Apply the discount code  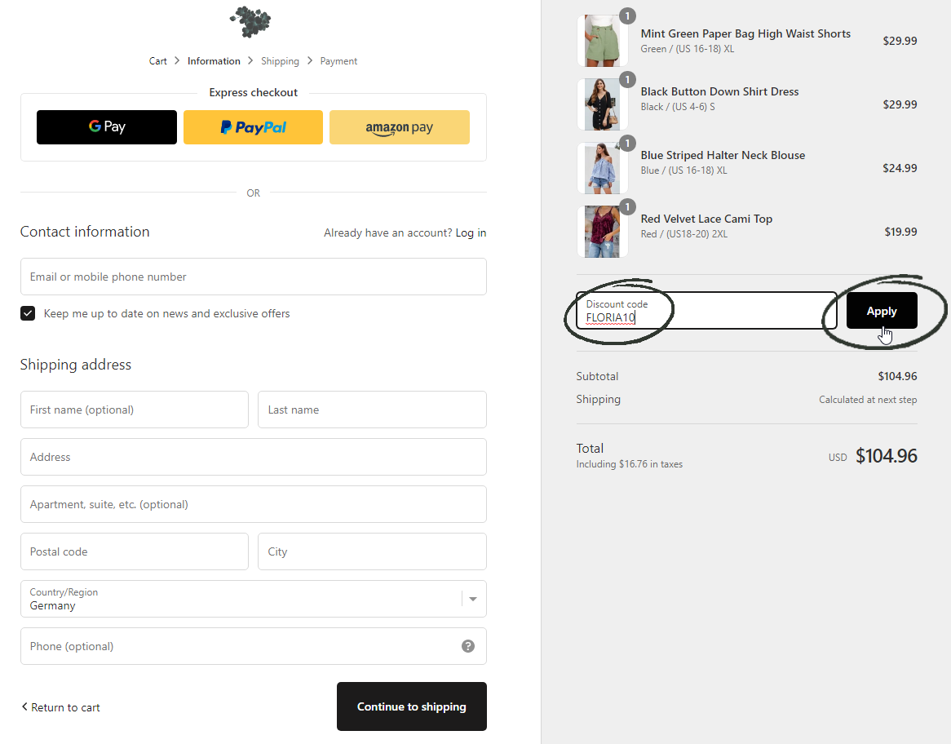tap(882, 311)
